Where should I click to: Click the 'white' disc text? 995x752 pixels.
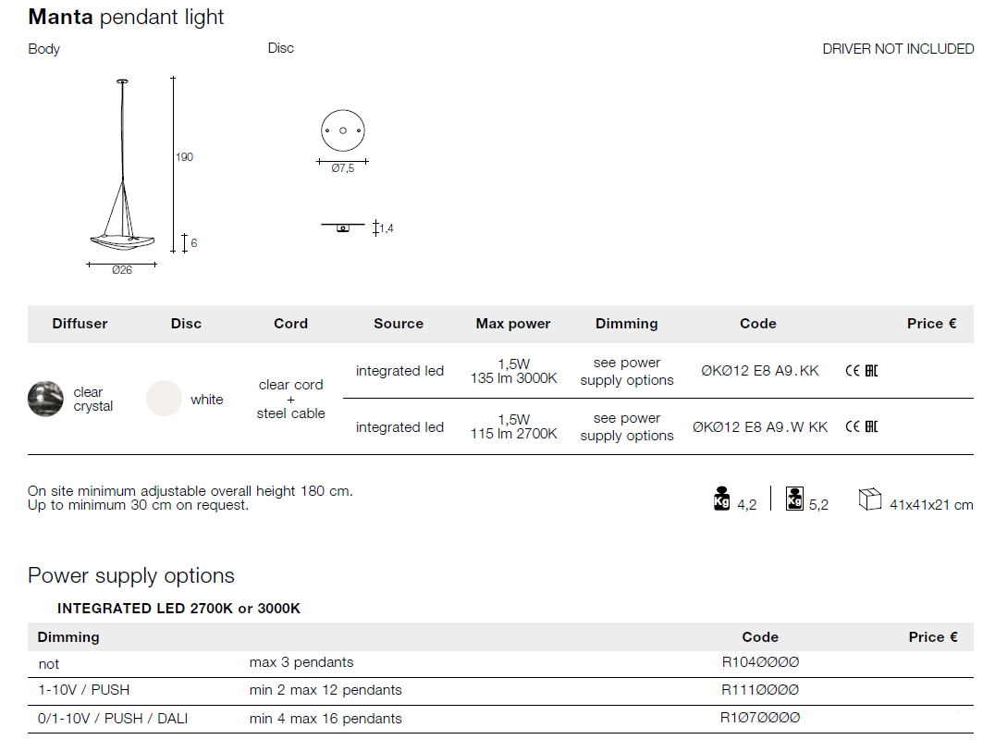click(x=207, y=400)
